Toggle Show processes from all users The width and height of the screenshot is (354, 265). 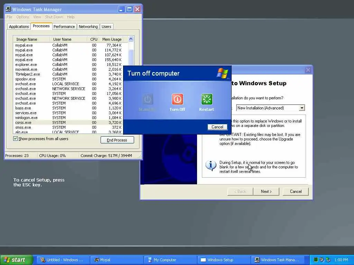[x=15, y=139]
